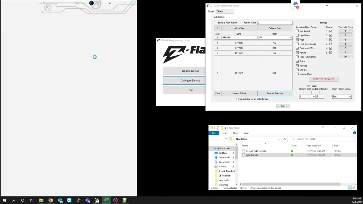This screenshot has height=204, width=363.
Task: Open Task View in taskbar
Action: [x=32, y=200]
